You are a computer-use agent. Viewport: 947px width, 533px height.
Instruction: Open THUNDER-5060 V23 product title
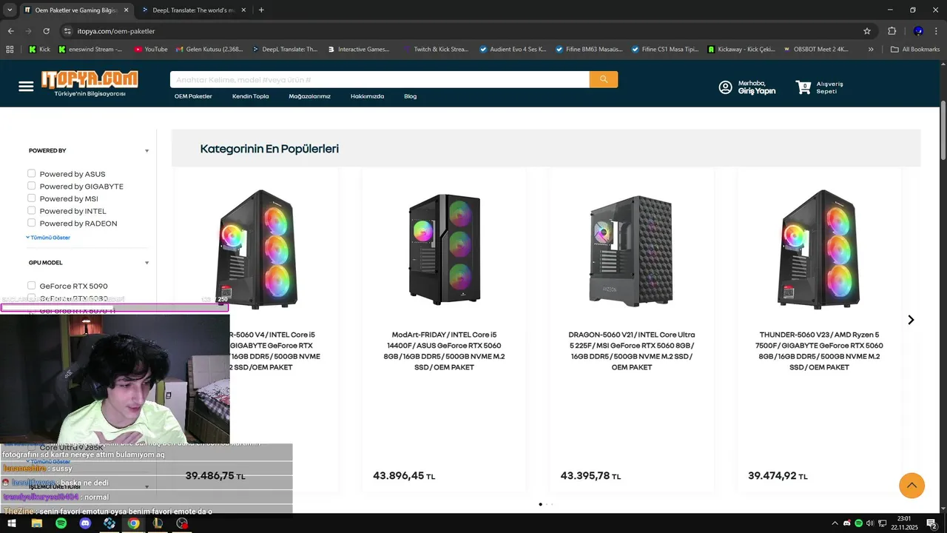click(819, 351)
